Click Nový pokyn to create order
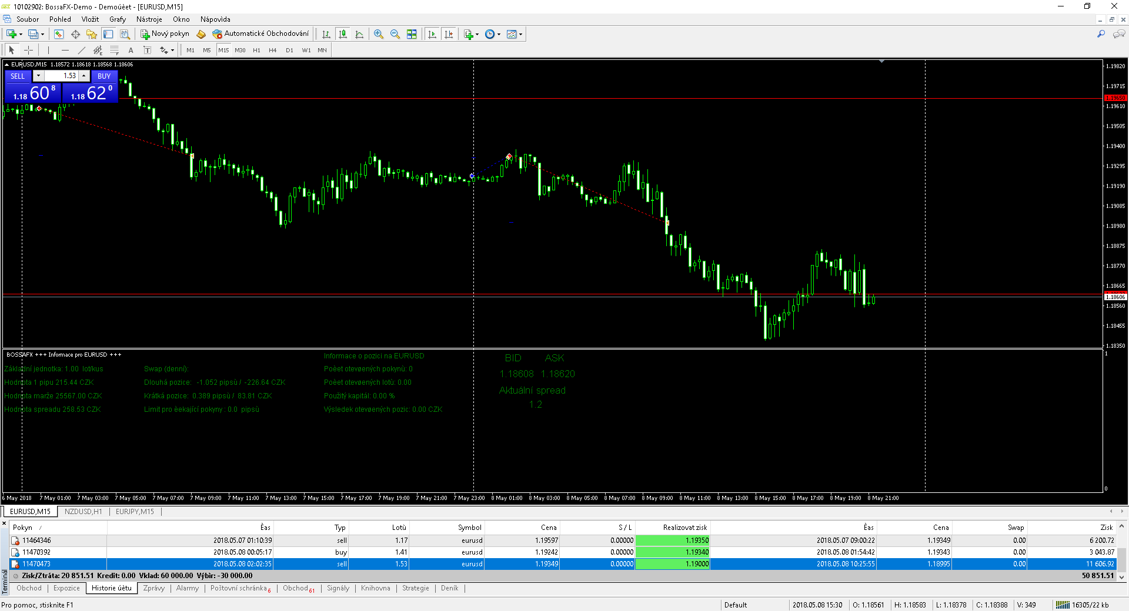Screen dimensions: 1129x611 (165, 34)
